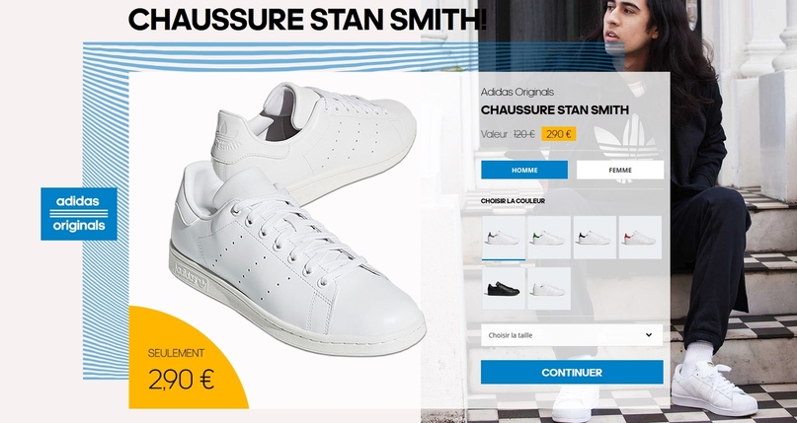This screenshot has width=797, height=423.
Task: Click the yellow 2,90 € price tag
Action: 559,134
